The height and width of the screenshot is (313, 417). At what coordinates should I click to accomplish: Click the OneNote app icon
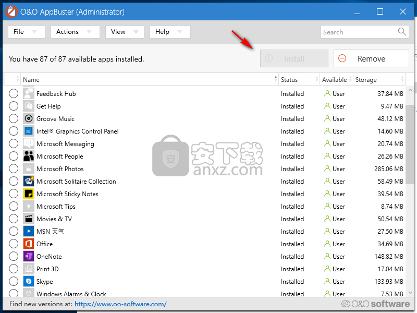pos(29,256)
